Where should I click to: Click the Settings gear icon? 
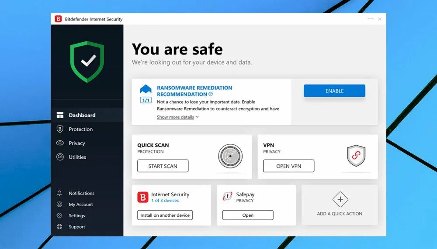tap(59, 215)
